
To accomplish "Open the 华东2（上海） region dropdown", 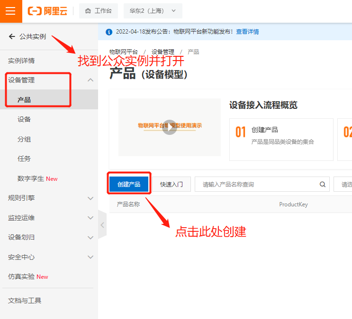I will (153, 11).
